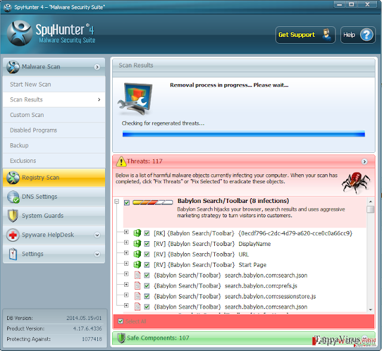
Task: Click the title bar SpyHunter app icon
Action: 8,7
